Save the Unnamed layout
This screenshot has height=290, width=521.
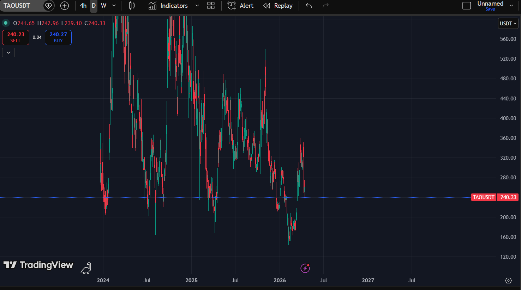pyautogui.click(x=490, y=9)
